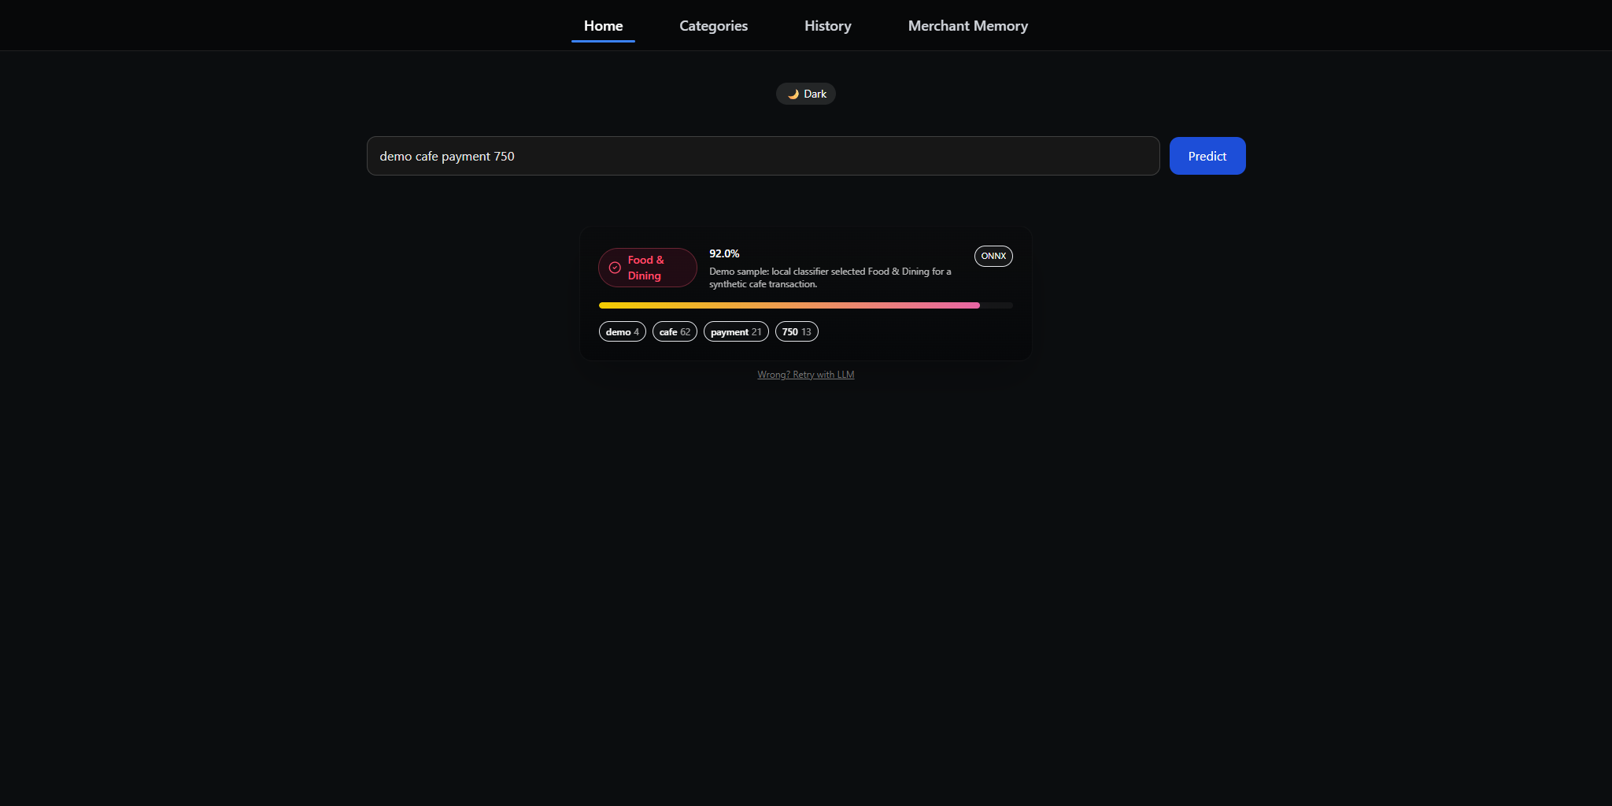Click the 92.0% confidence value
This screenshot has height=806, width=1612.
pos(724,253)
